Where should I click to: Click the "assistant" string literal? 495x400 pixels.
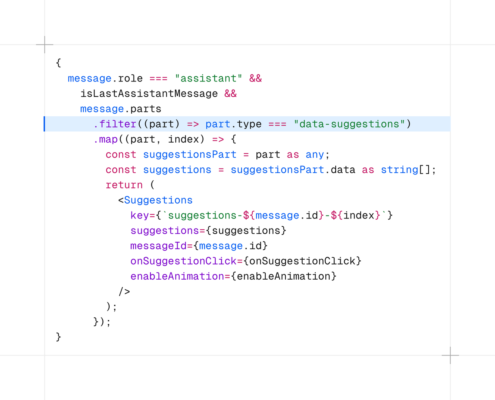click(x=208, y=79)
